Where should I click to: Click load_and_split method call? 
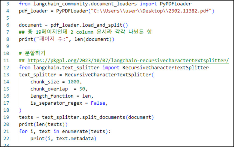pyautogui.click(x=102, y=25)
